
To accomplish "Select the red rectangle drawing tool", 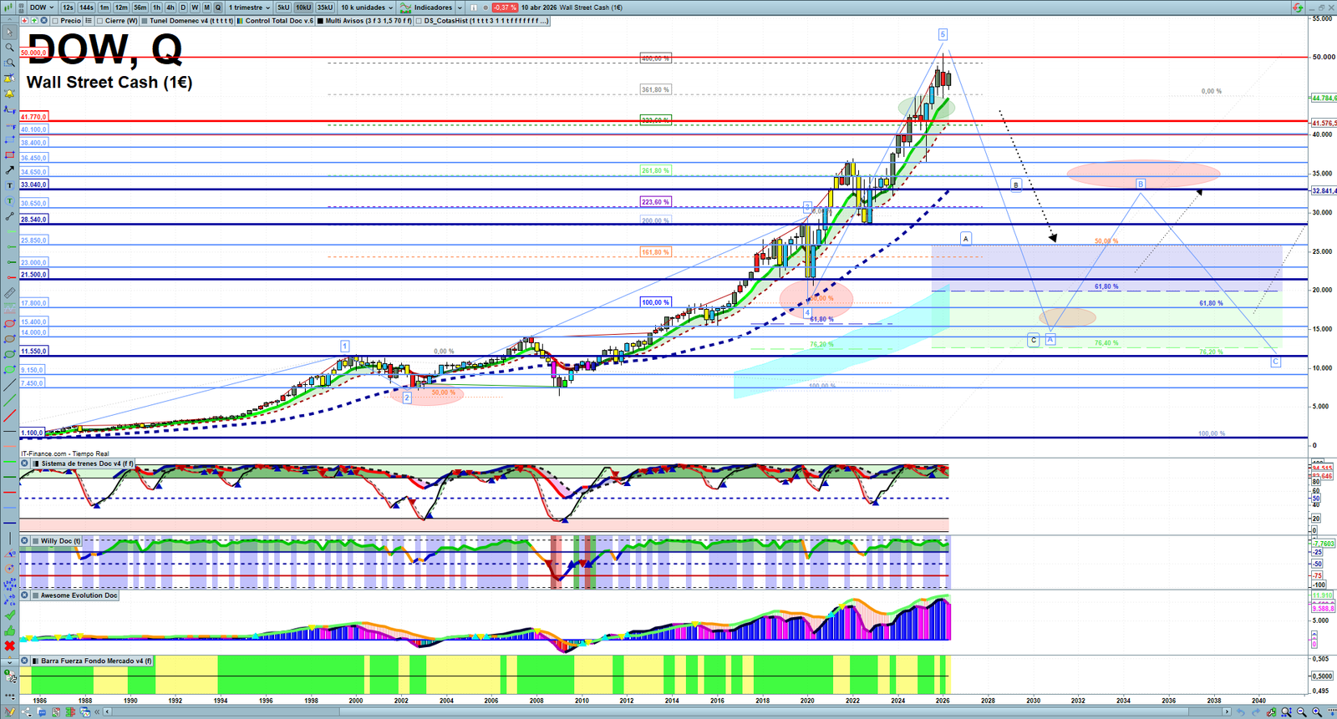I will point(9,155).
